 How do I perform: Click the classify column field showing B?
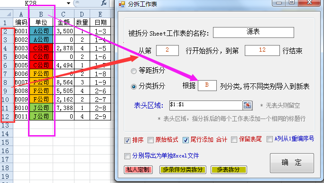[207, 85]
